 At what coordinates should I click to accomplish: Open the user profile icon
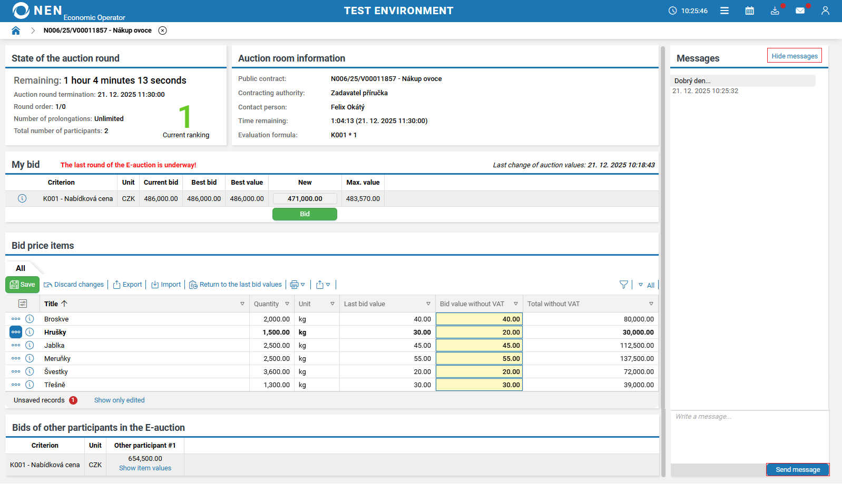coord(825,11)
